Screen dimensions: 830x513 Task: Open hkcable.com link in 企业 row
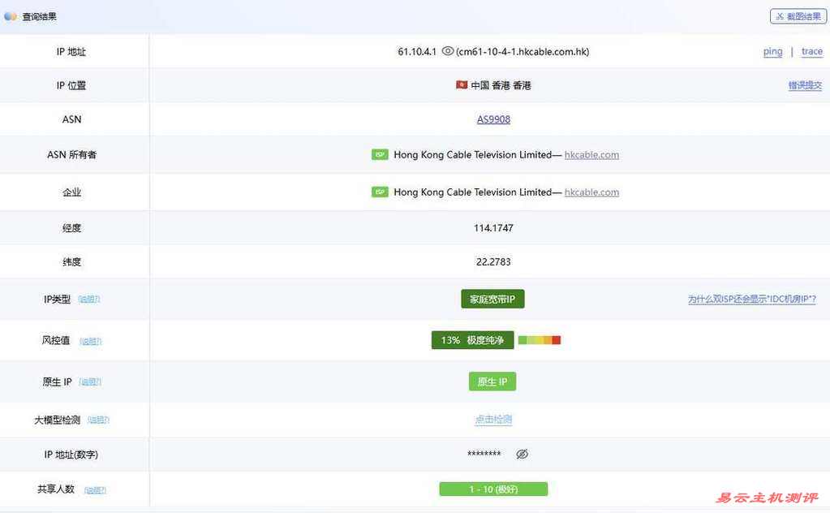(x=591, y=192)
